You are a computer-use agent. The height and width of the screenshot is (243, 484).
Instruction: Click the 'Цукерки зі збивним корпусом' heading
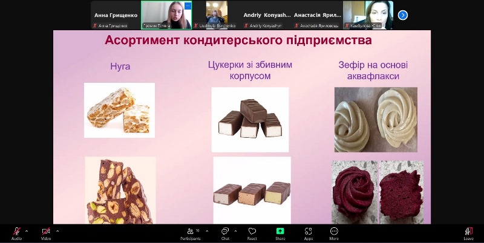[x=250, y=70]
